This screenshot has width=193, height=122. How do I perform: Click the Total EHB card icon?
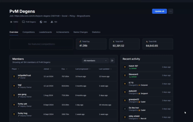pyautogui.click(x=147, y=41)
